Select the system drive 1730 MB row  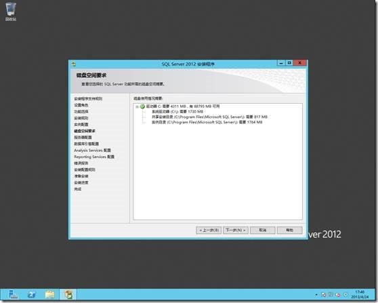point(177,112)
